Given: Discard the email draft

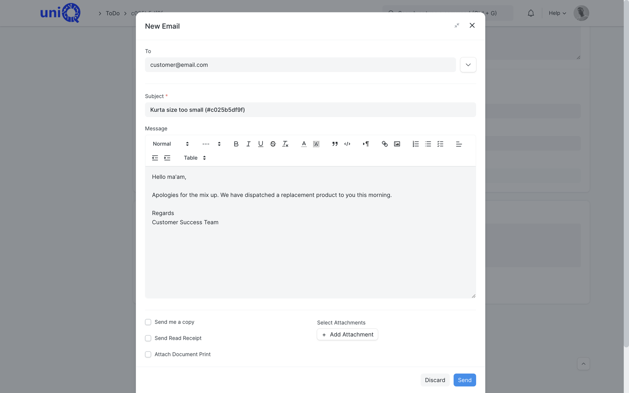Looking at the screenshot, I should point(435,380).
